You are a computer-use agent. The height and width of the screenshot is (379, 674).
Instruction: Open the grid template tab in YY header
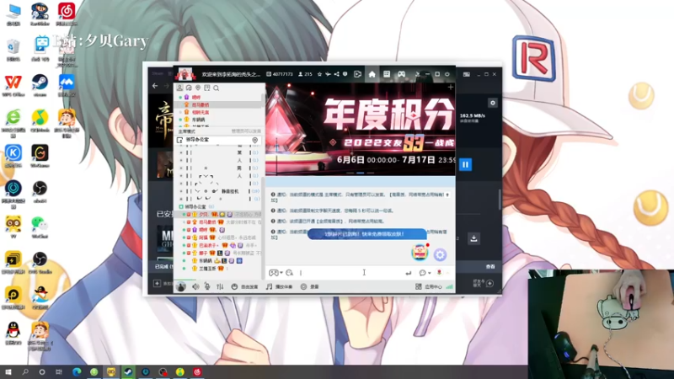point(387,74)
